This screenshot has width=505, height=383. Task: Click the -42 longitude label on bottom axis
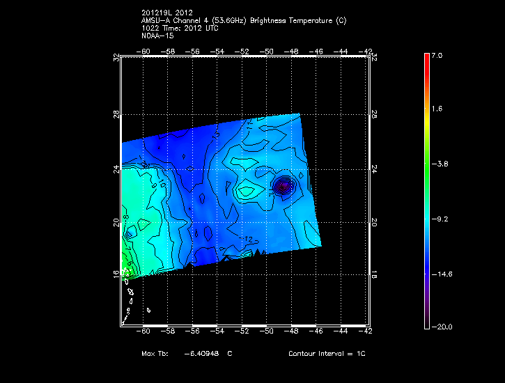[366, 331]
